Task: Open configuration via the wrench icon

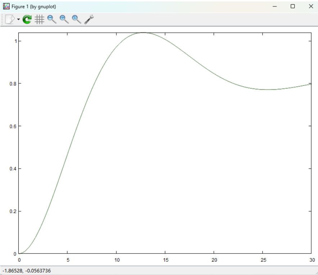Action: [89, 19]
